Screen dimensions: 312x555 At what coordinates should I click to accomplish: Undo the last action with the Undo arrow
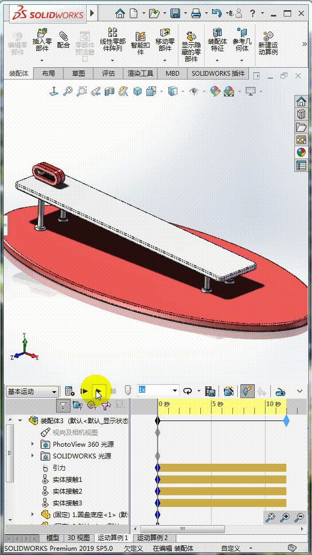coord(216,14)
